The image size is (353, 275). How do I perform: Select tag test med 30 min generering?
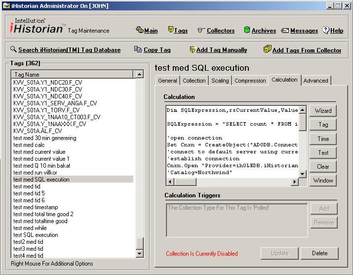(45, 138)
